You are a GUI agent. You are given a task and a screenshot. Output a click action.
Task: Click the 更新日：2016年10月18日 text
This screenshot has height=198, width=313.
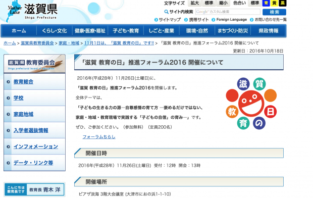(258, 51)
